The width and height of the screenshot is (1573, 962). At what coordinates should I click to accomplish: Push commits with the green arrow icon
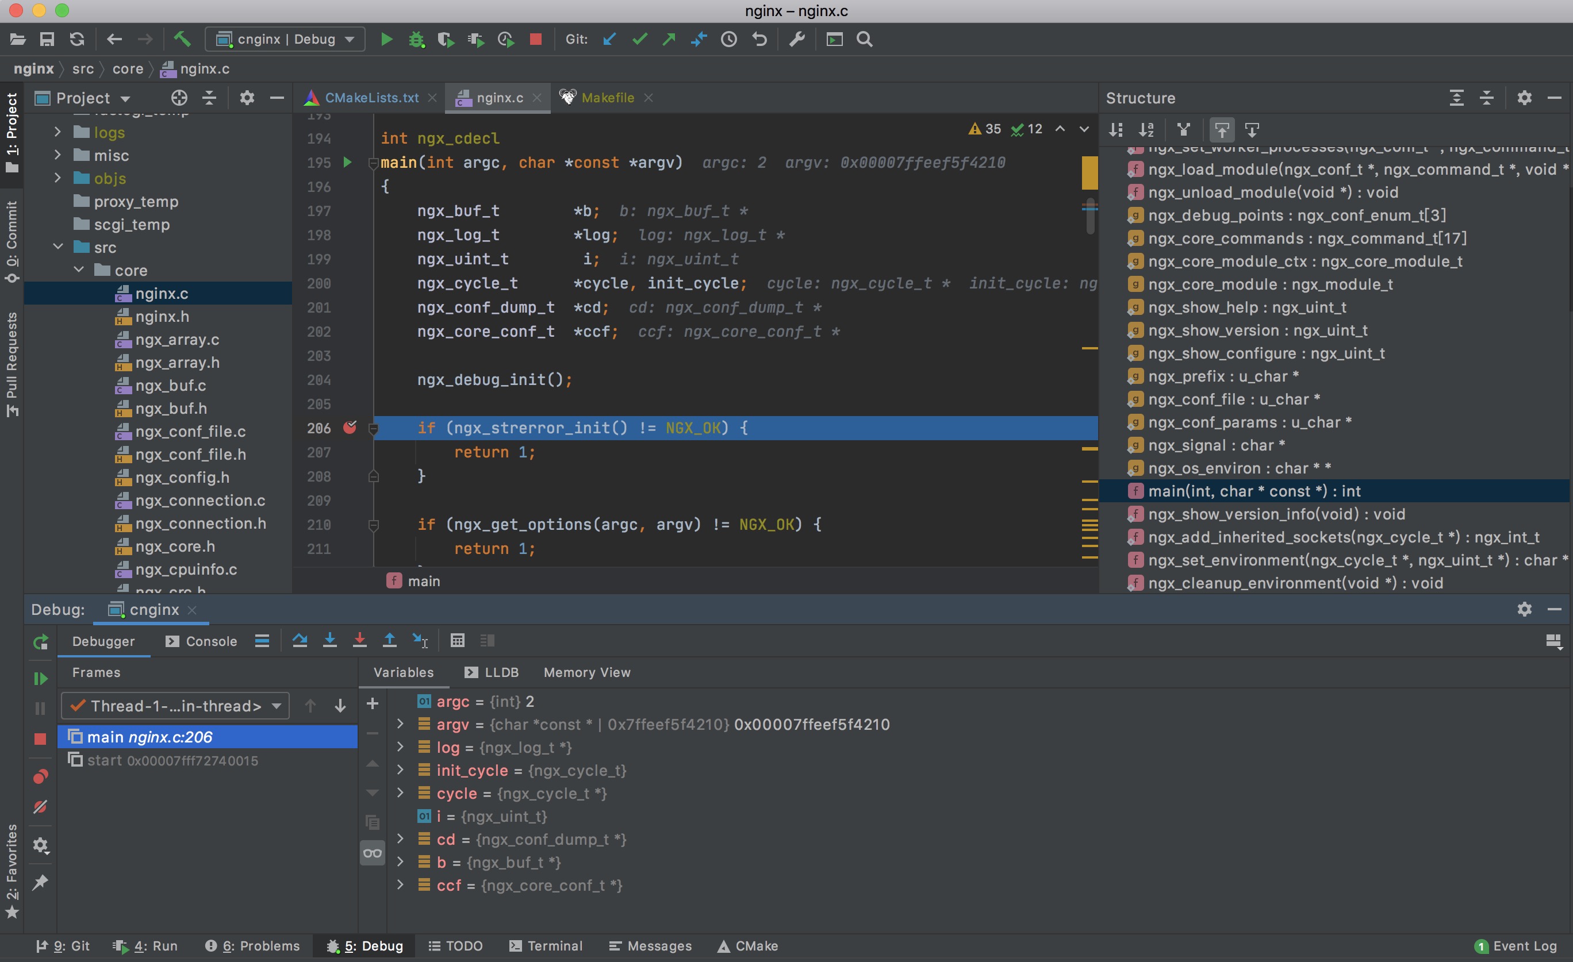click(x=669, y=40)
